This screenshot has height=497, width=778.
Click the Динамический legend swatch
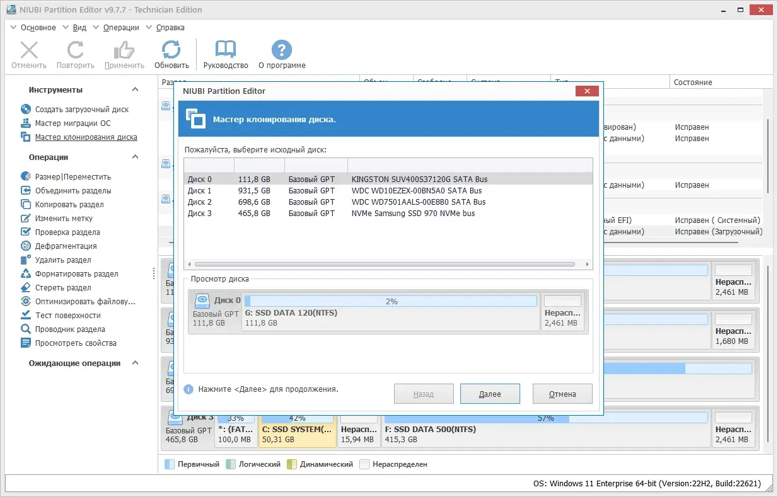coord(292,464)
